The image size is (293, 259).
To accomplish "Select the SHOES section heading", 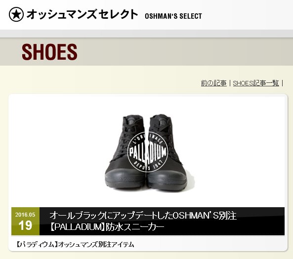I will [x=49, y=52].
